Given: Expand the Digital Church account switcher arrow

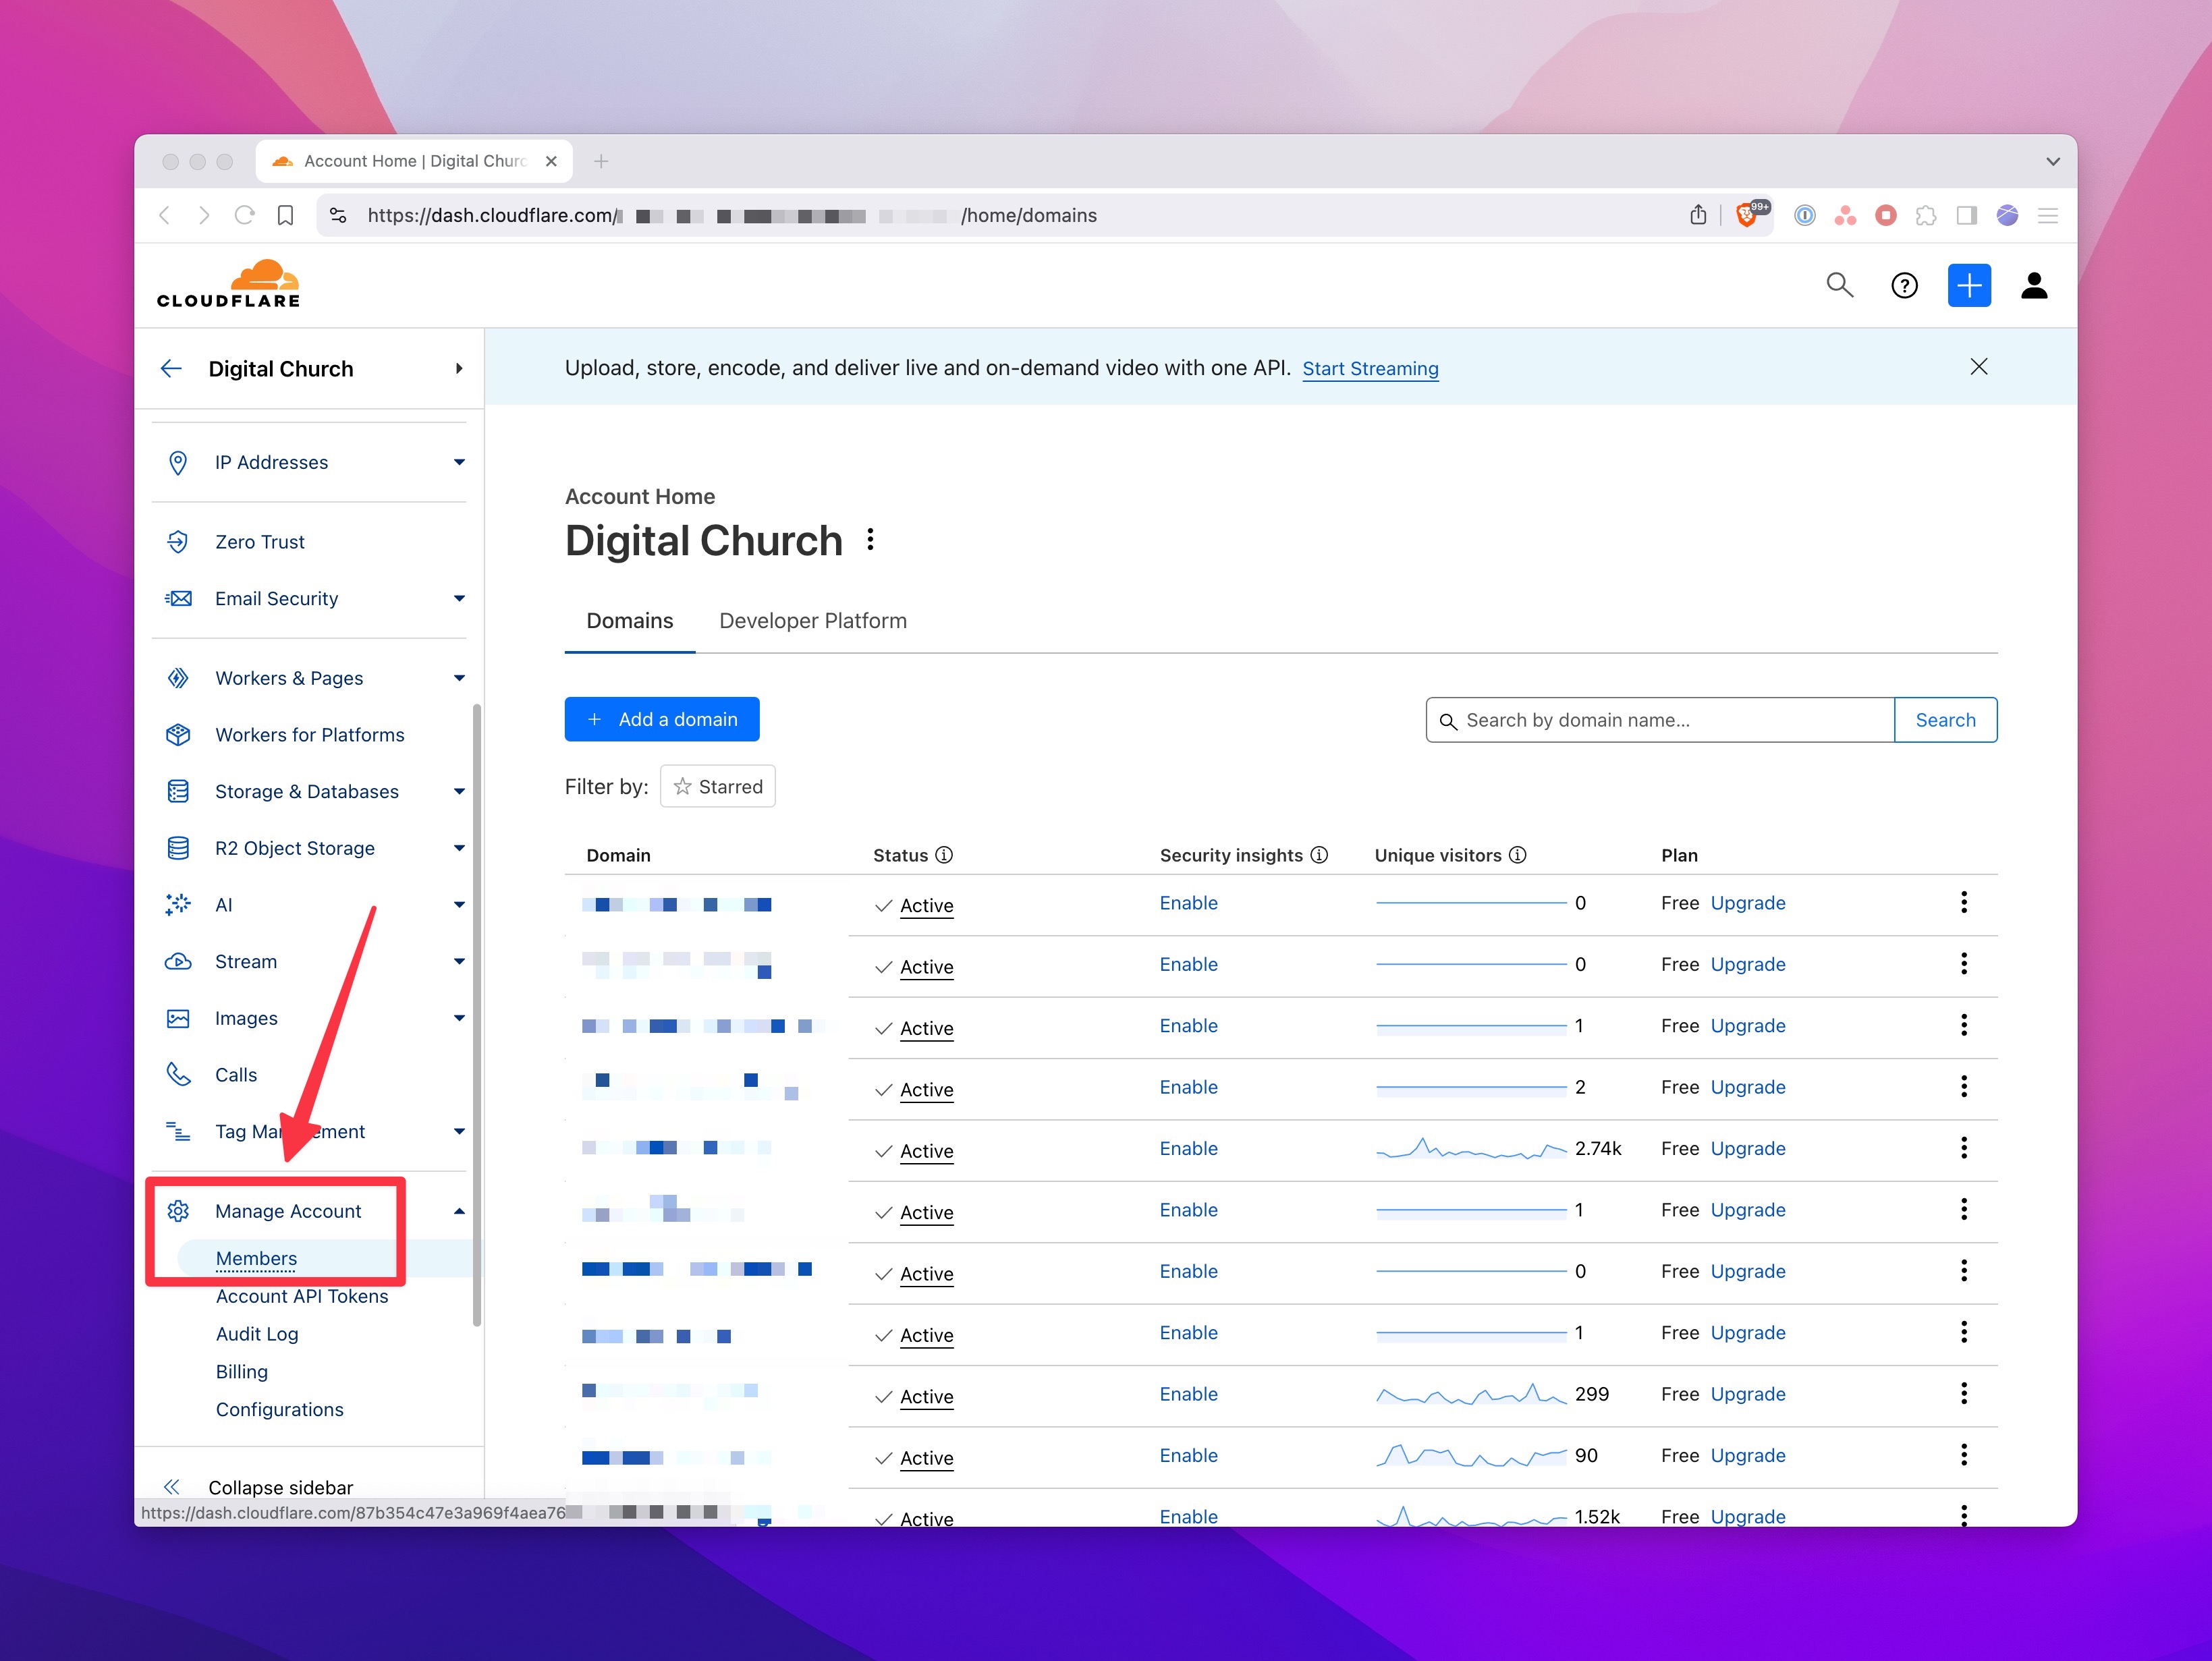Looking at the screenshot, I should (x=459, y=369).
